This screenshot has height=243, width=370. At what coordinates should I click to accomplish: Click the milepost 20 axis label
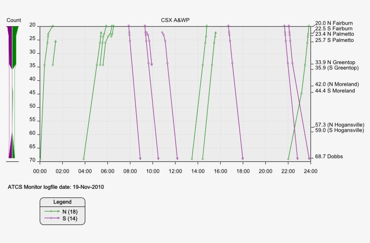click(x=32, y=25)
